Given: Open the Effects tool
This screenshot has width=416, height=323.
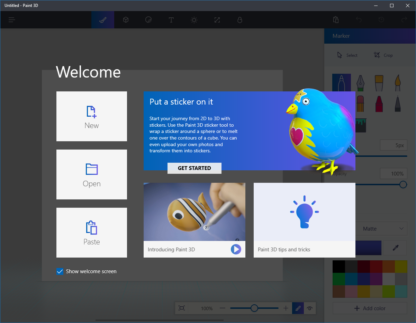Looking at the screenshot, I should [194, 20].
